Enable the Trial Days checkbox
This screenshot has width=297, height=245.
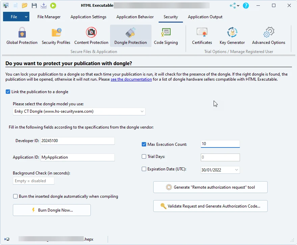tap(144, 157)
